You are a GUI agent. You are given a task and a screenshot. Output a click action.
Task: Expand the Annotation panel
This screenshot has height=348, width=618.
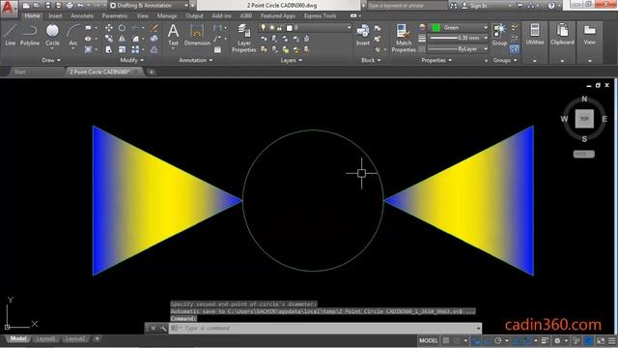pos(196,60)
